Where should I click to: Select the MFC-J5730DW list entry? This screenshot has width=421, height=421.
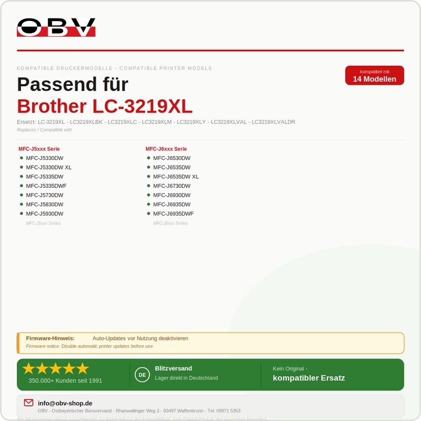click(x=45, y=195)
